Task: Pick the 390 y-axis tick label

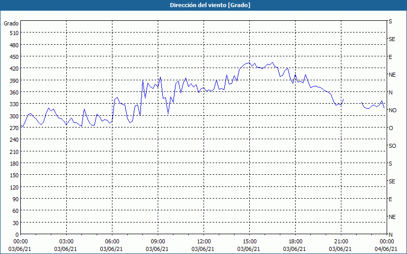Action: coord(14,81)
